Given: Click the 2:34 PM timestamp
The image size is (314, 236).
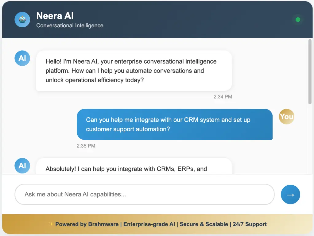Looking at the screenshot, I should point(223,97).
